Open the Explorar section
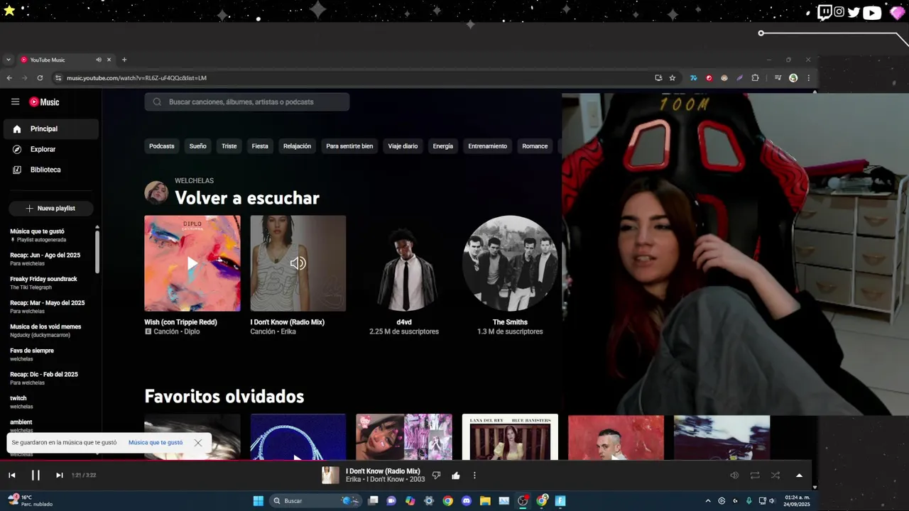The image size is (909, 511). (x=50, y=150)
